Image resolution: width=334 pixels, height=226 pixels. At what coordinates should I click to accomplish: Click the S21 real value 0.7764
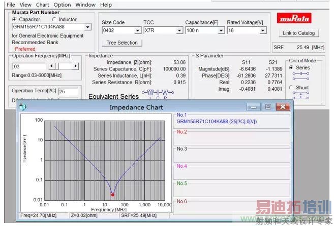click(275, 82)
